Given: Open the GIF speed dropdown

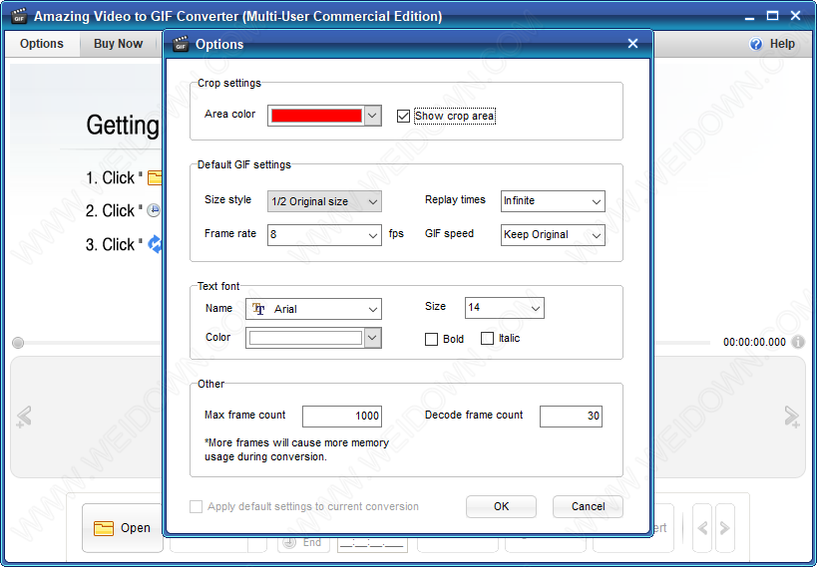Looking at the screenshot, I should (x=553, y=235).
